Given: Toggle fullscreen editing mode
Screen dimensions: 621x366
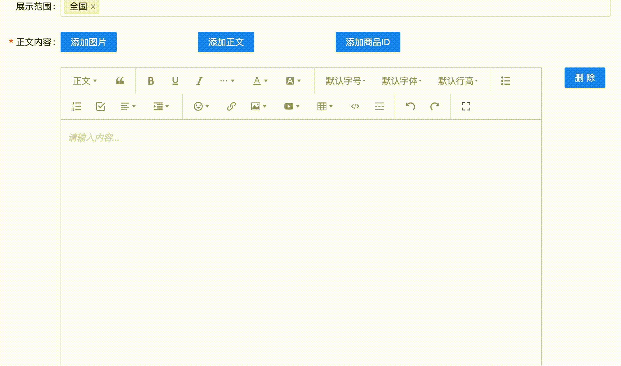Looking at the screenshot, I should (x=466, y=106).
